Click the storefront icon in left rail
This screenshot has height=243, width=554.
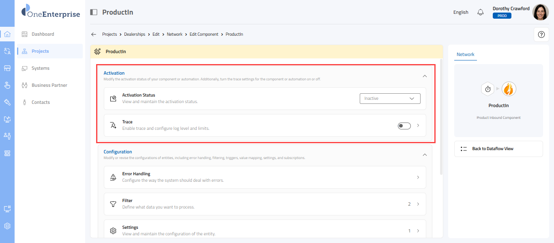click(7, 68)
